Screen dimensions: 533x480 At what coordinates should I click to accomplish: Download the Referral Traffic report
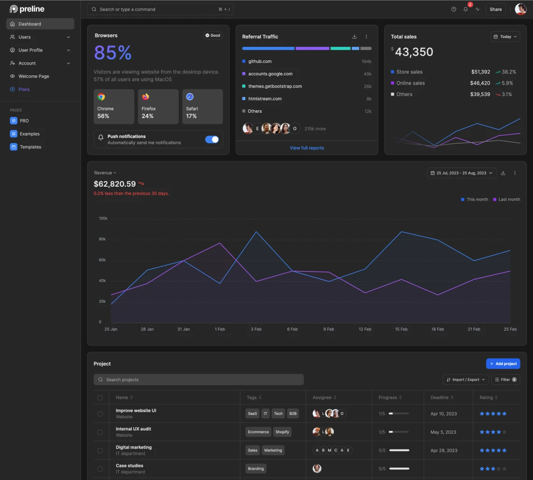354,36
